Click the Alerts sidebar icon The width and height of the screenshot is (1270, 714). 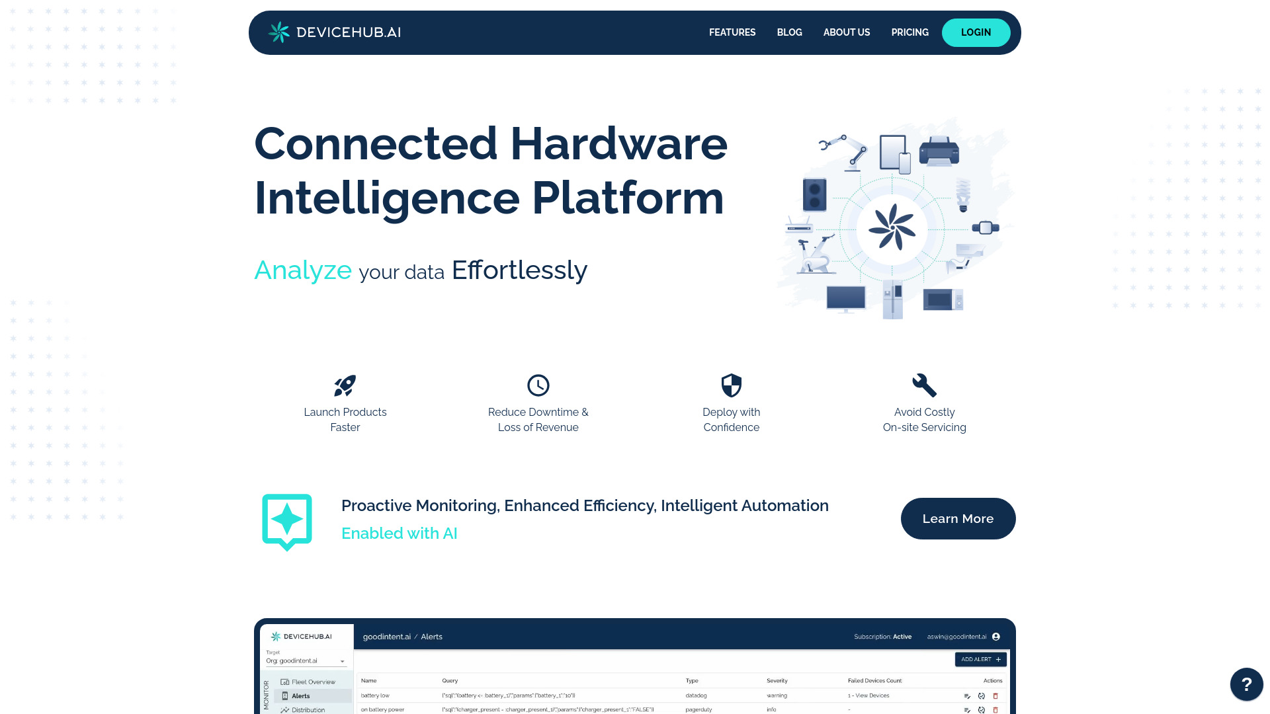[x=285, y=695]
